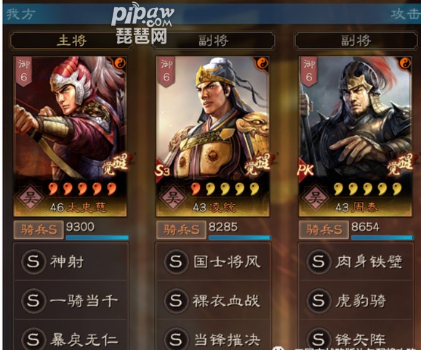Click 御 6 cost badge on 周泰 card
Image resolution: width=421 pixels, height=350 pixels.
click(x=309, y=71)
